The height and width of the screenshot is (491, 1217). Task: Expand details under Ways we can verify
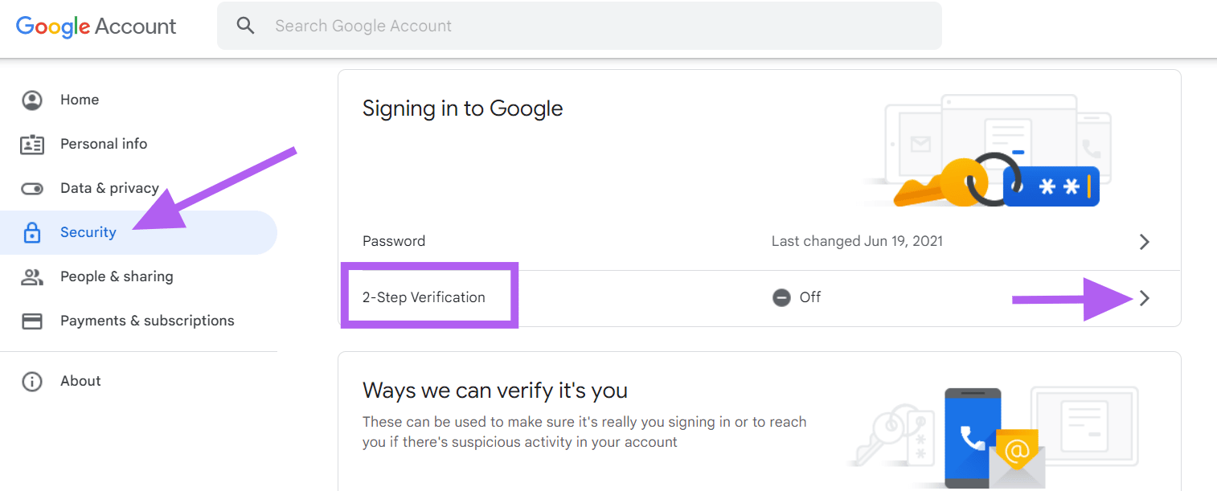(x=496, y=390)
